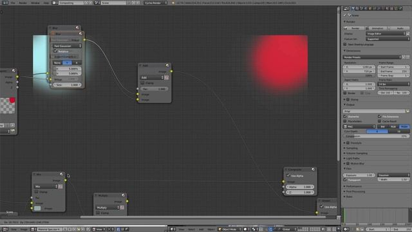Toggle preview sphere on front Blur node
412x232 pixels.
(x=80, y=34)
